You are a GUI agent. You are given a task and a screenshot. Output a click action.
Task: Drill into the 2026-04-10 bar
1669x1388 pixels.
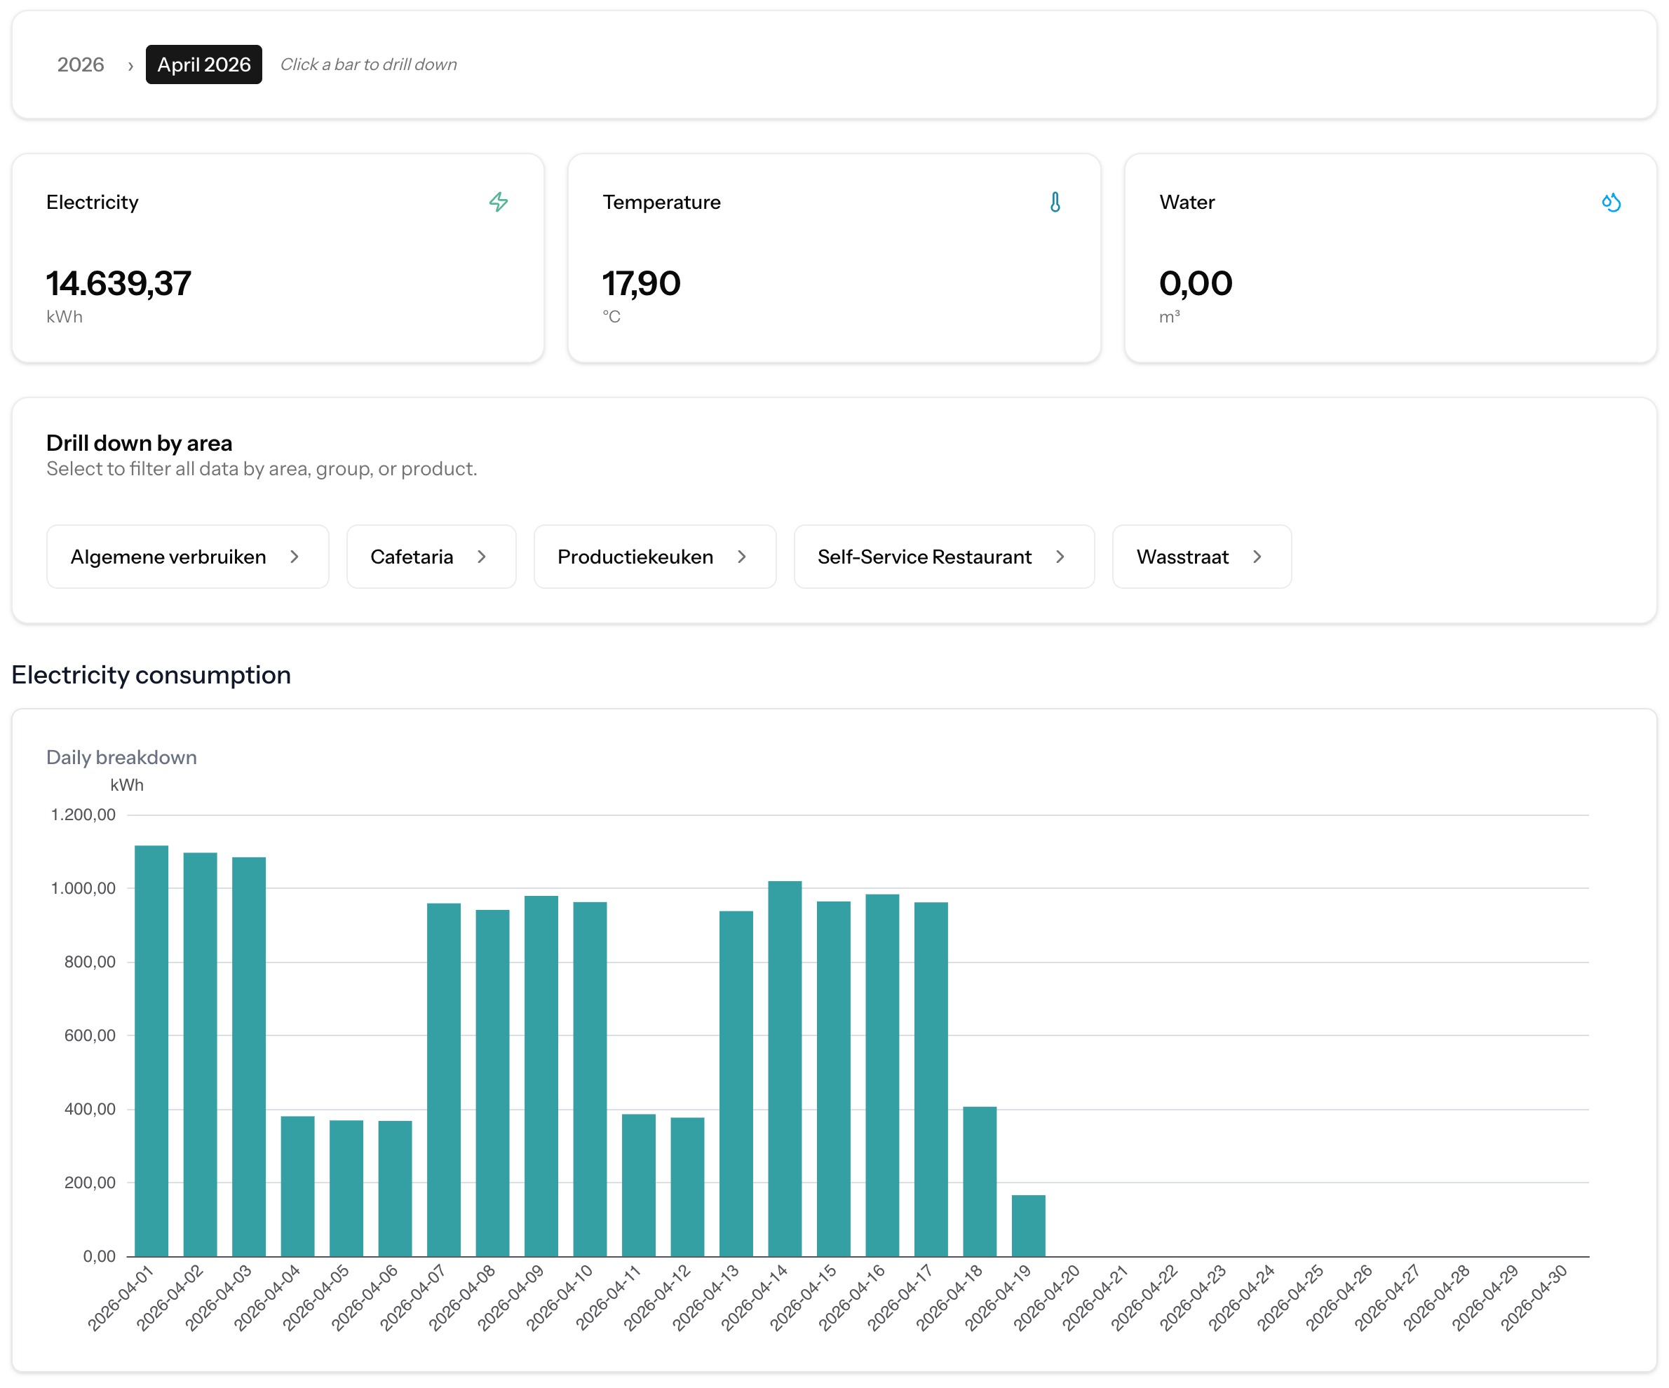click(590, 1079)
